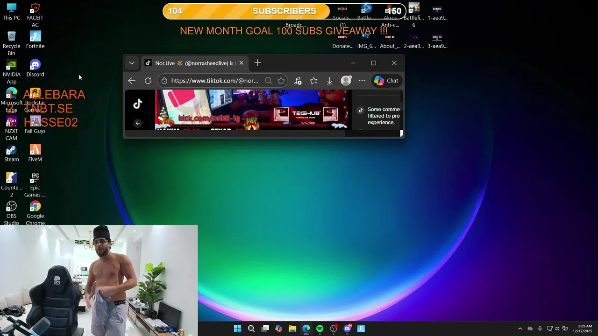The image size is (598, 336).
Task: Open a new tab in Edge
Action: coord(257,63)
